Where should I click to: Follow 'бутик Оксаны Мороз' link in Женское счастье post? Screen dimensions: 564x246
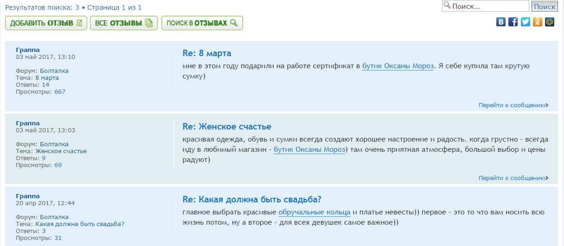(309, 149)
